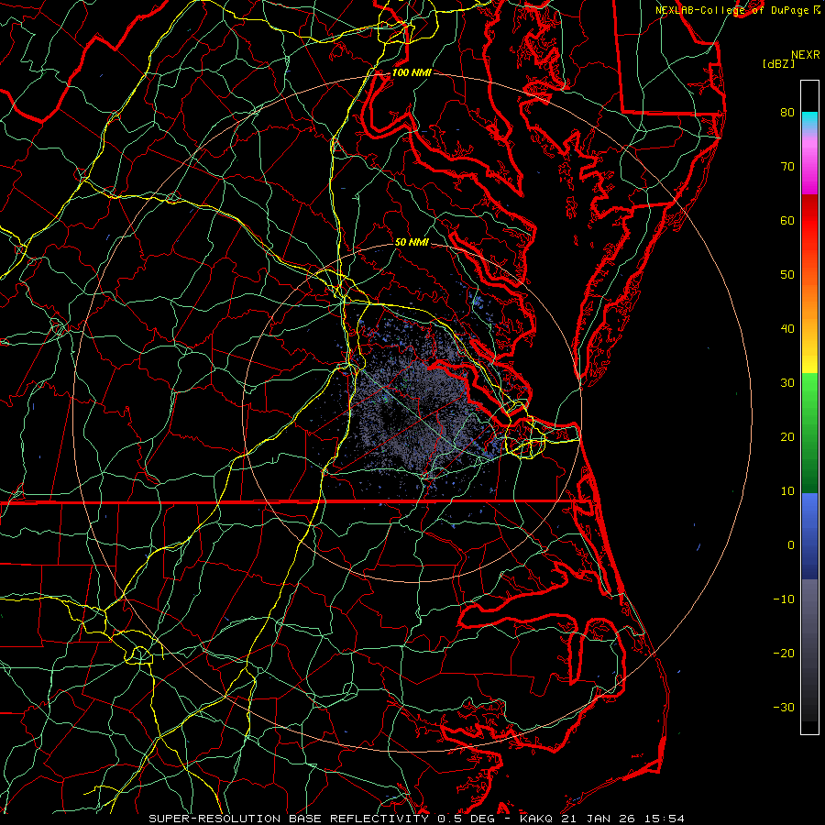Click the NEXR label above the color scale
The image size is (825, 825).
[x=804, y=54]
